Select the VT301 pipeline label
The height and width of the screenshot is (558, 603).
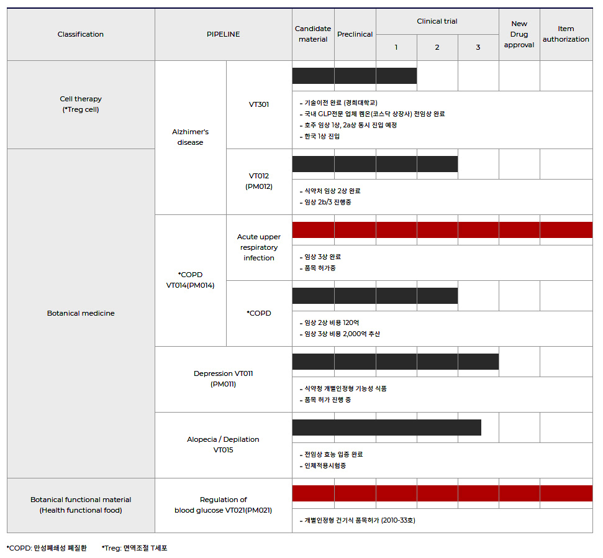259,104
